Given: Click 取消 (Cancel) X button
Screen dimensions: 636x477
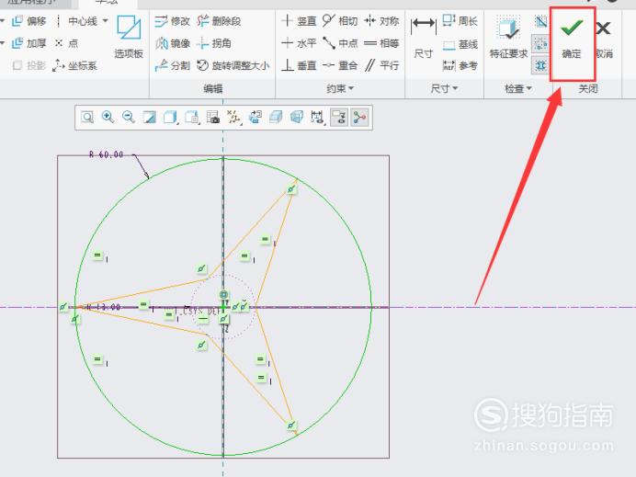Looking at the screenshot, I should pos(605,40).
